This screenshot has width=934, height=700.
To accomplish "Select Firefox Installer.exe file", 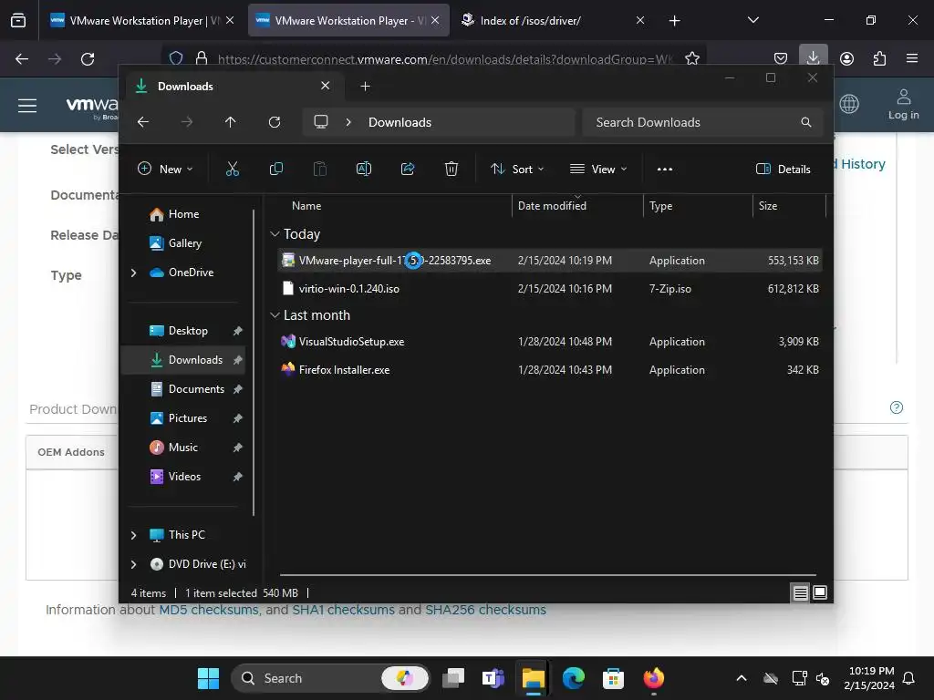I will 550,370.
